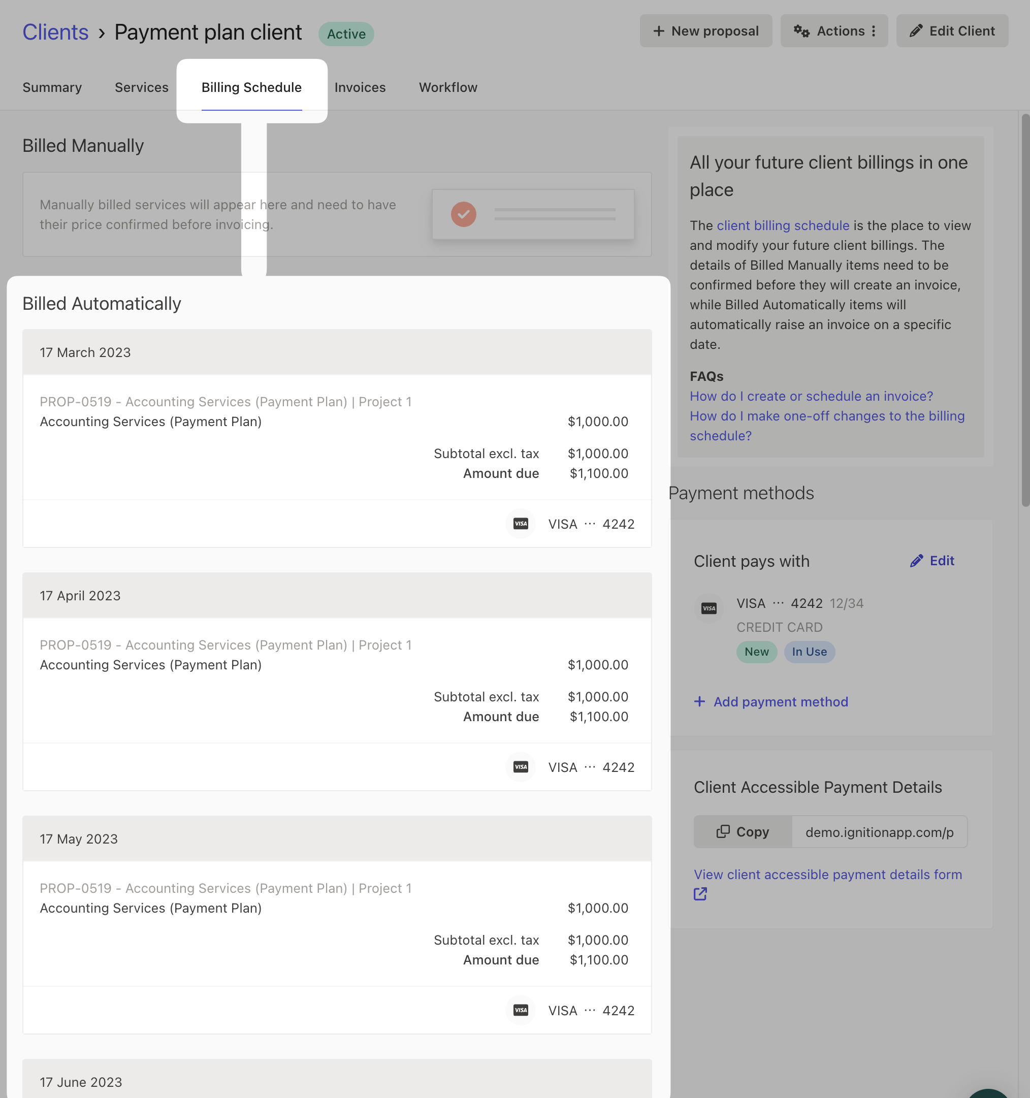Click the pencil icon beside Edit Client
The image size is (1030, 1098).
[916, 31]
